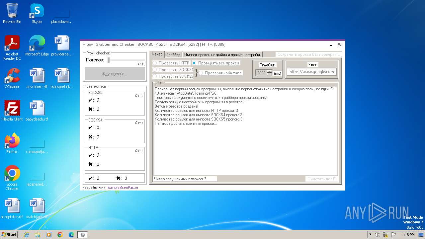Click Сохранить прокси без проверки button
Screen dimensions: 425x239
[308, 54]
